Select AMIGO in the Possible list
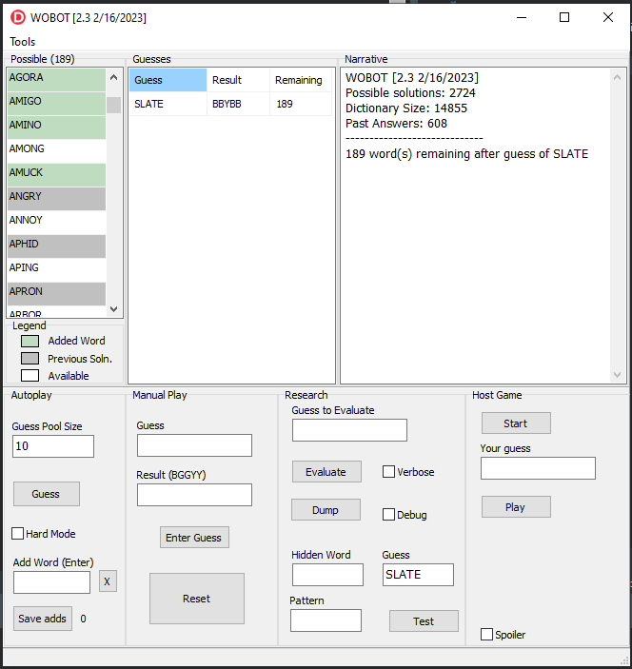Image resolution: width=632 pixels, height=669 pixels. point(56,104)
